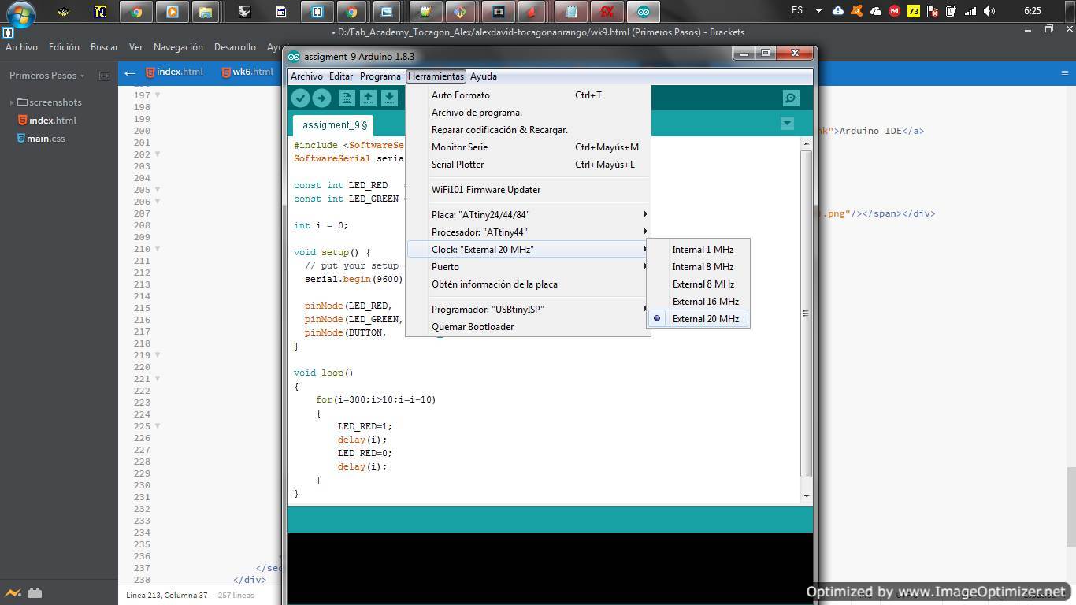
Task: Click the Avast antivirus tray icon
Action: tap(856, 11)
